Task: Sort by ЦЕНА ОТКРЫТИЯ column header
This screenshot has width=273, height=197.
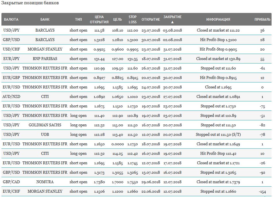Action: (x=99, y=20)
